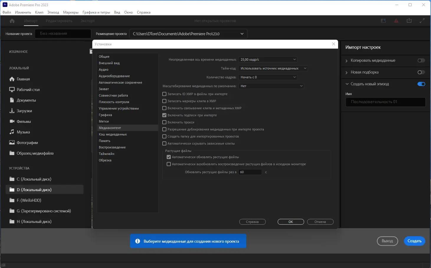Viewport: 431px width, 268px height.
Task: Open the 25,00 кадр/с timebase dropdown
Action: (x=268, y=59)
